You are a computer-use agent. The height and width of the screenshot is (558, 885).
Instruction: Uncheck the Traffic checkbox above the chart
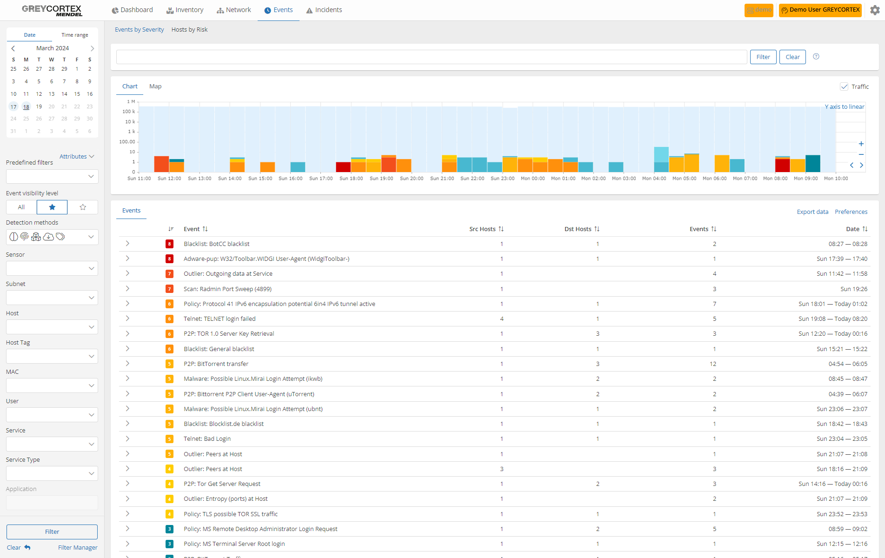(x=845, y=86)
